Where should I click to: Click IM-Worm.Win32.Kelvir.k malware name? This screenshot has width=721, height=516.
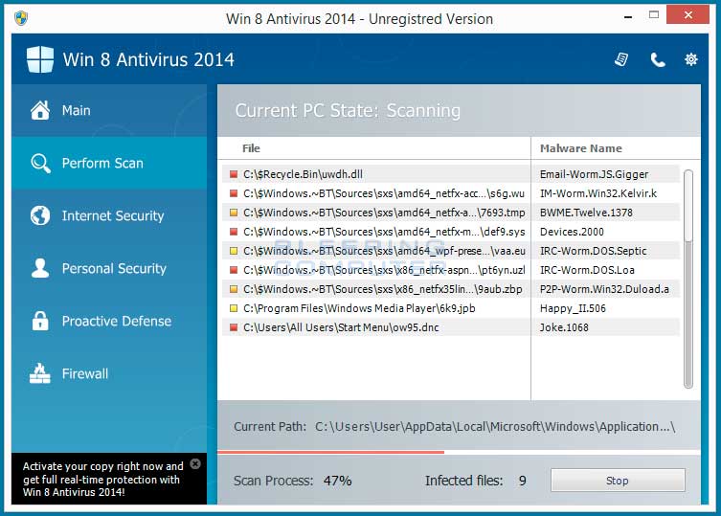[x=598, y=193]
